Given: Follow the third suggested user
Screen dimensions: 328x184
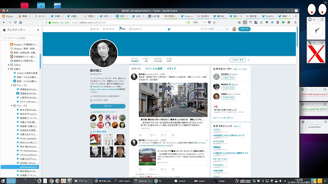Looking at the screenshot, I should (228, 98).
